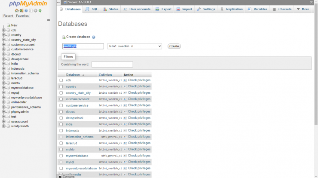This screenshot has width=318, height=178.
Task: Open Check privileges for devopschool
Action: [139, 118]
